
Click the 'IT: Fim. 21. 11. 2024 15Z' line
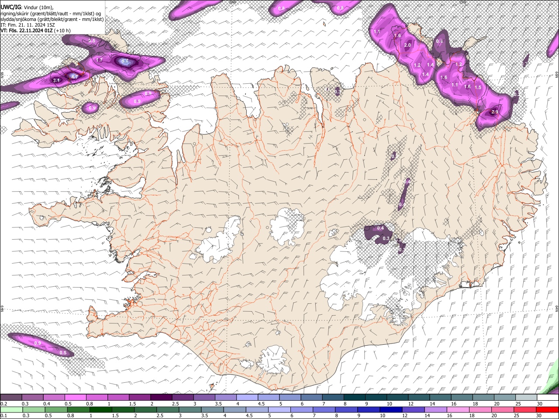tap(28, 25)
